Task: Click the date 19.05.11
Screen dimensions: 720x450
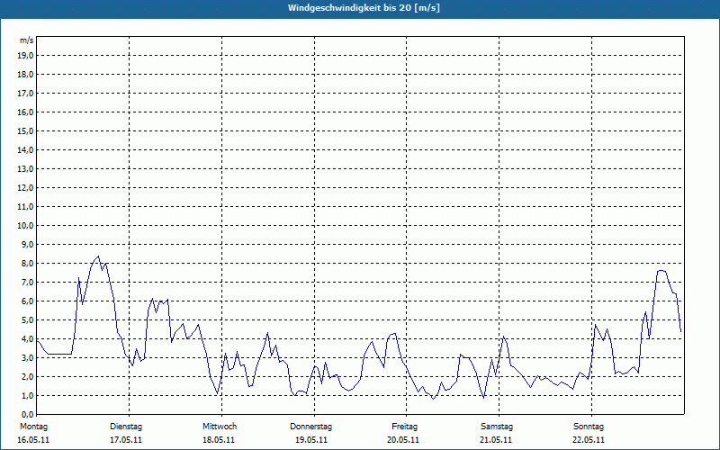Action: click(x=310, y=440)
